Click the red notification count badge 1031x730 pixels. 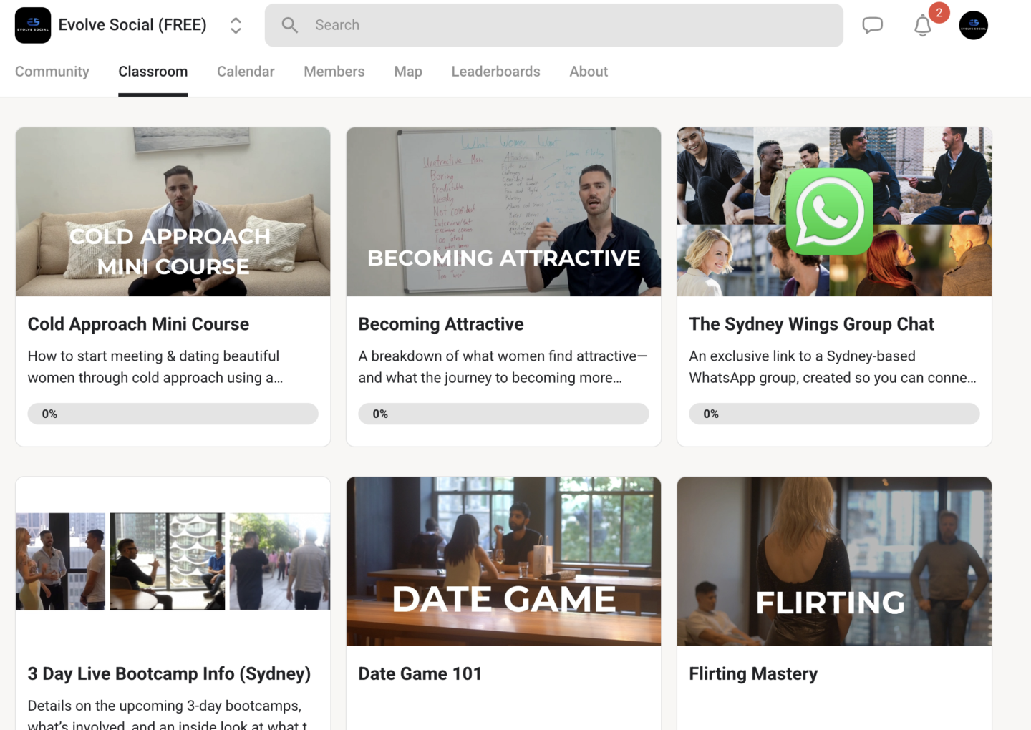939,13
